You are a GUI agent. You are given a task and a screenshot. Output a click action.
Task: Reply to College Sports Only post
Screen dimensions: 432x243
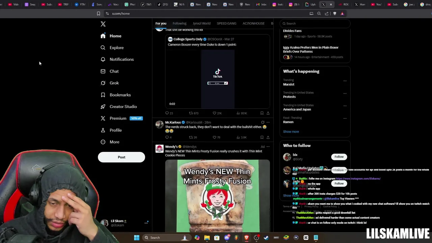point(169,113)
